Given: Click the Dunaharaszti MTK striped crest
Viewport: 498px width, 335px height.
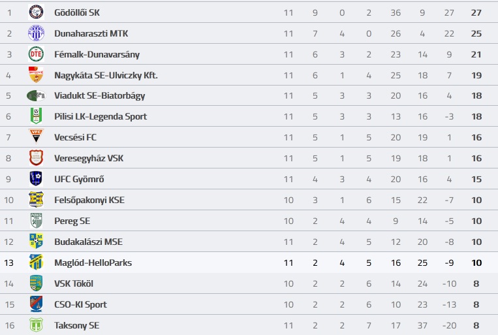Looking at the screenshot, I should pos(36,33).
